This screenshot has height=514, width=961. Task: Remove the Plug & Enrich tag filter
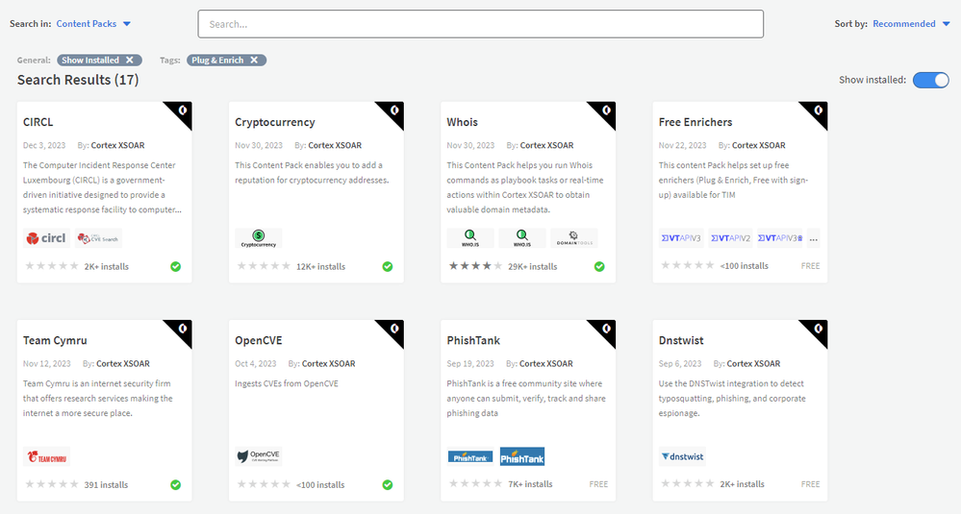coord(254,60)
